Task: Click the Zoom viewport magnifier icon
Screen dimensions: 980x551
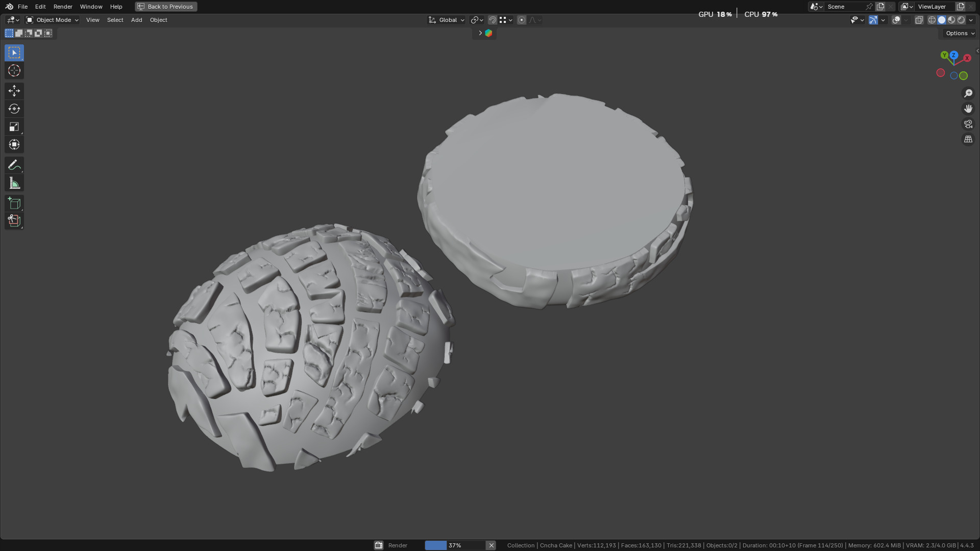Action: 968,93
